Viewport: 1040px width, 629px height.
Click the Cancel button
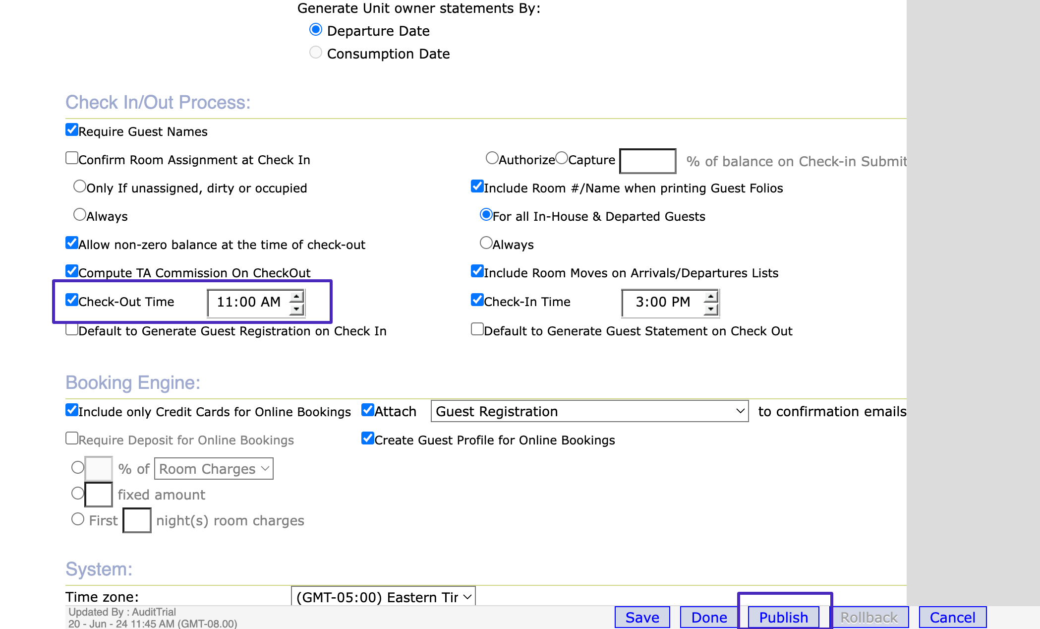[952, 617]
